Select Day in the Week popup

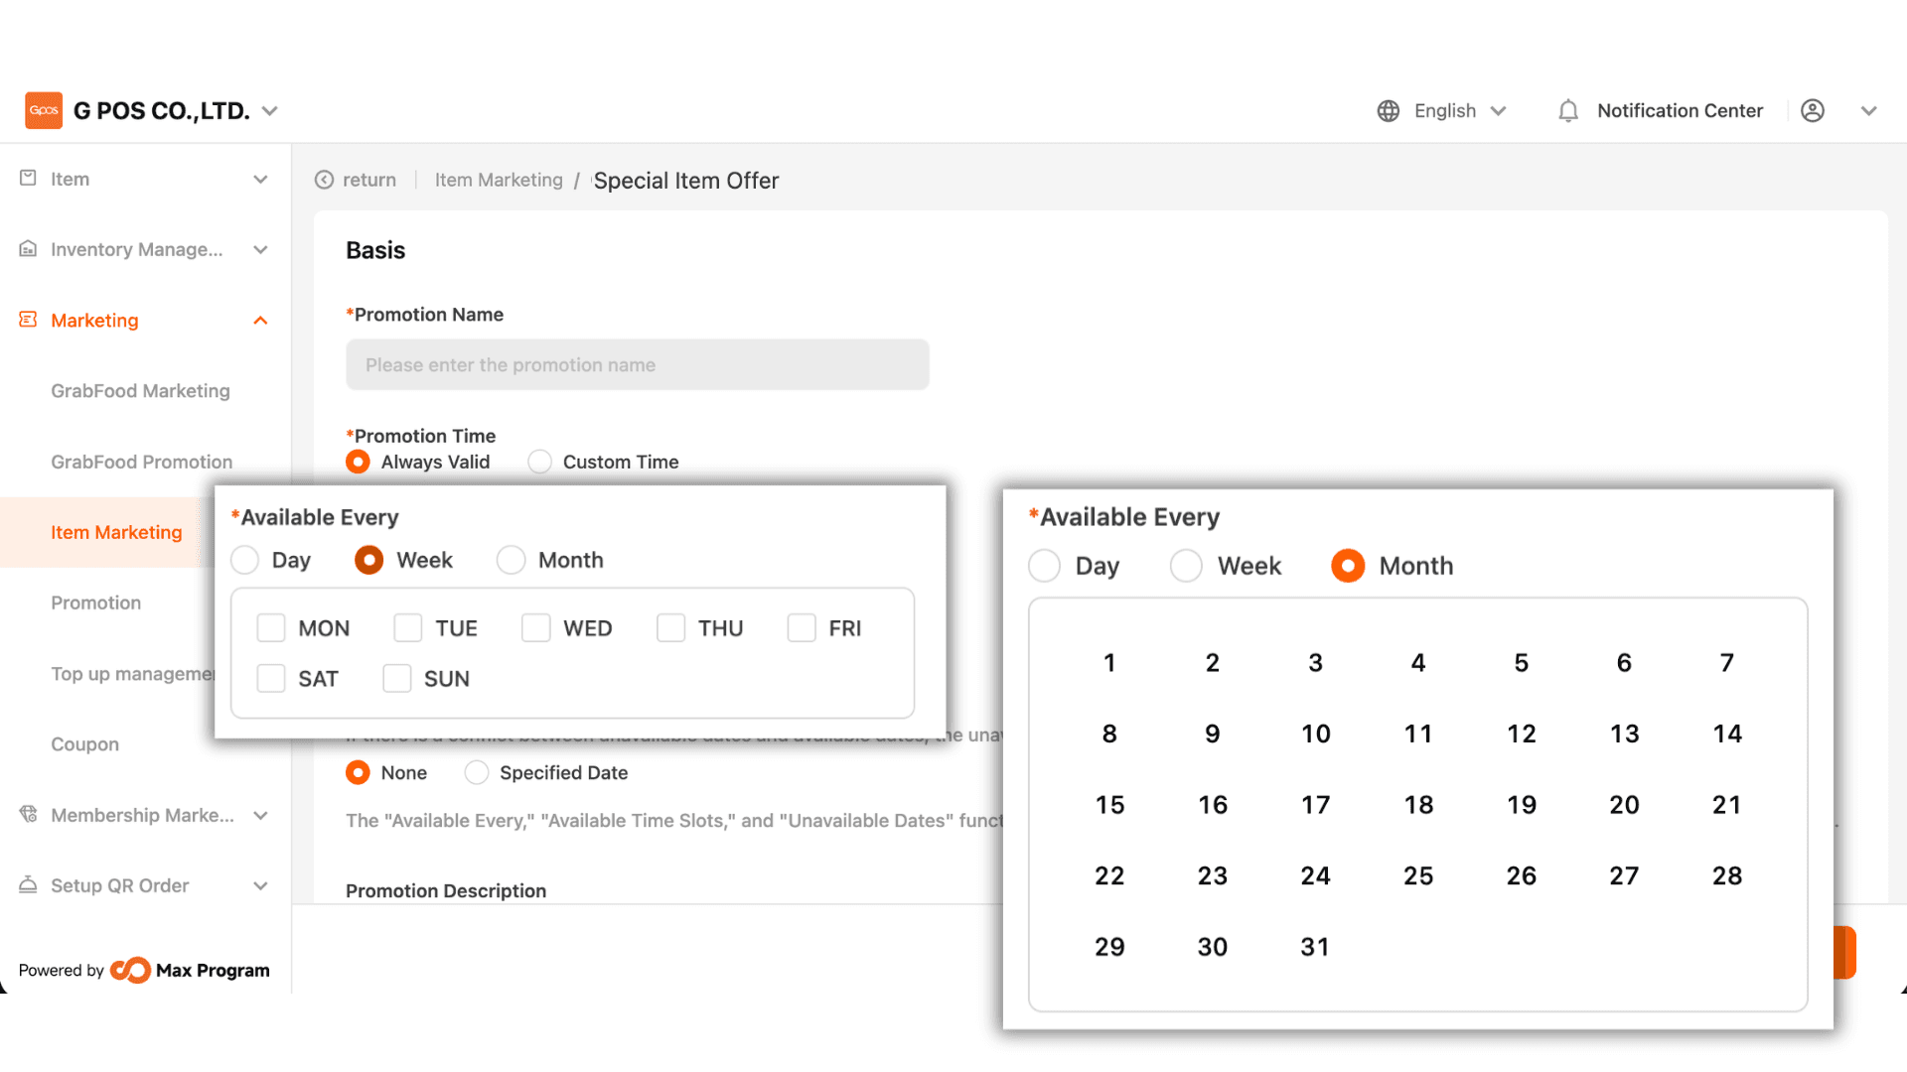point(244,560)
